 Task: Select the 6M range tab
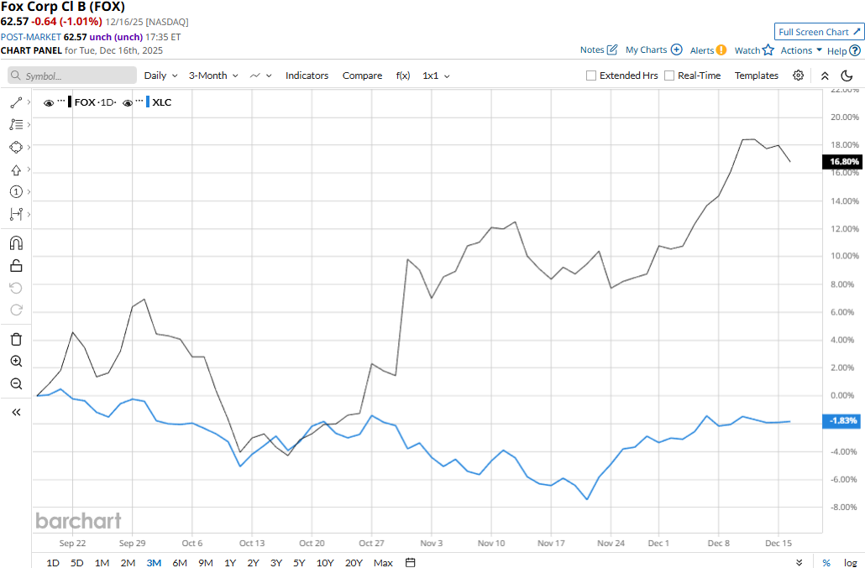(180, 562)
